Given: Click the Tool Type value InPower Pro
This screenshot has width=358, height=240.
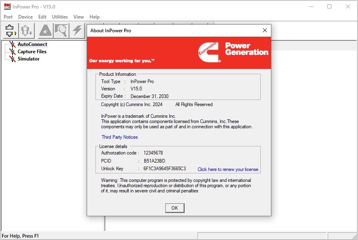Looking at the screenshot, I should pyautogui.click(x=142, y=81).
